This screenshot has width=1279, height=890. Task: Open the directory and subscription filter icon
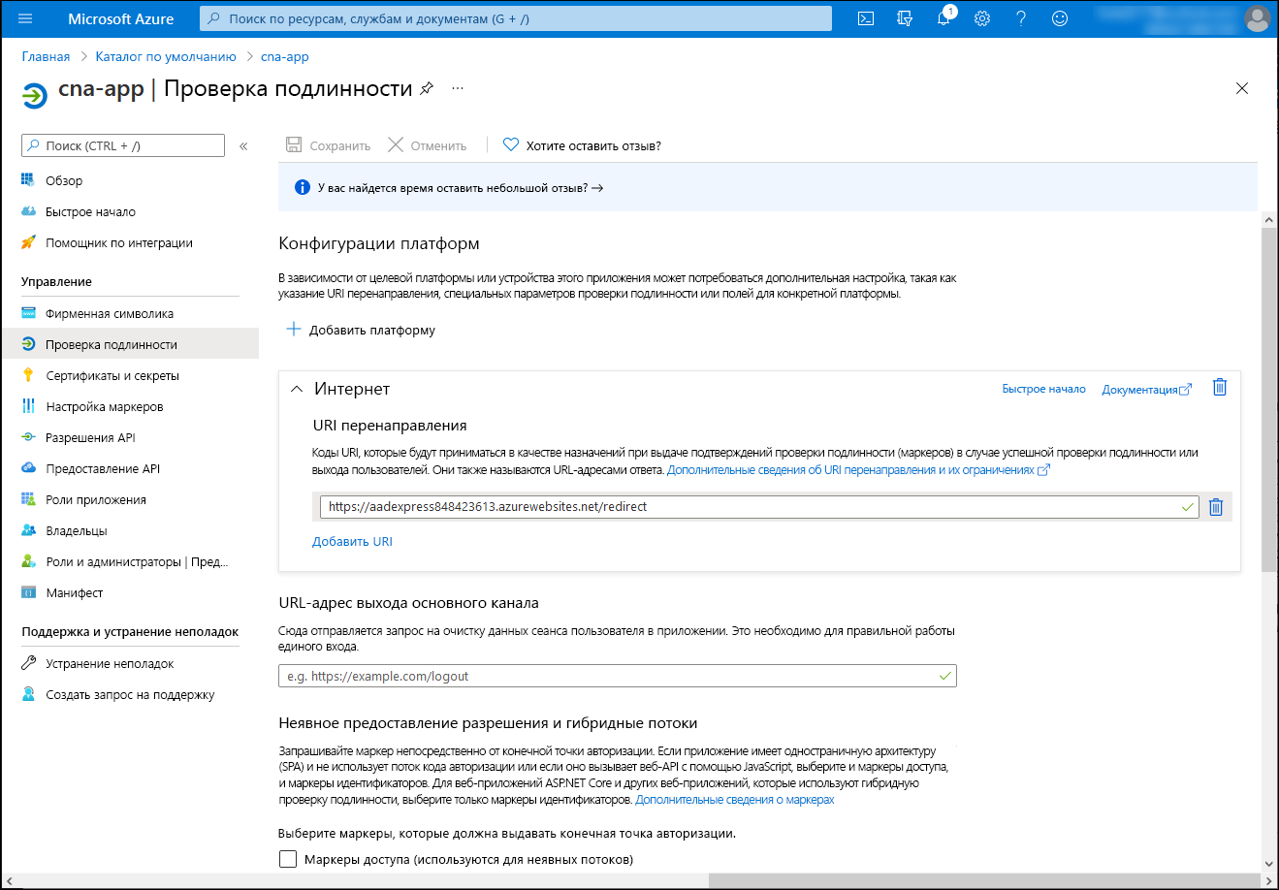coord(905,18)
